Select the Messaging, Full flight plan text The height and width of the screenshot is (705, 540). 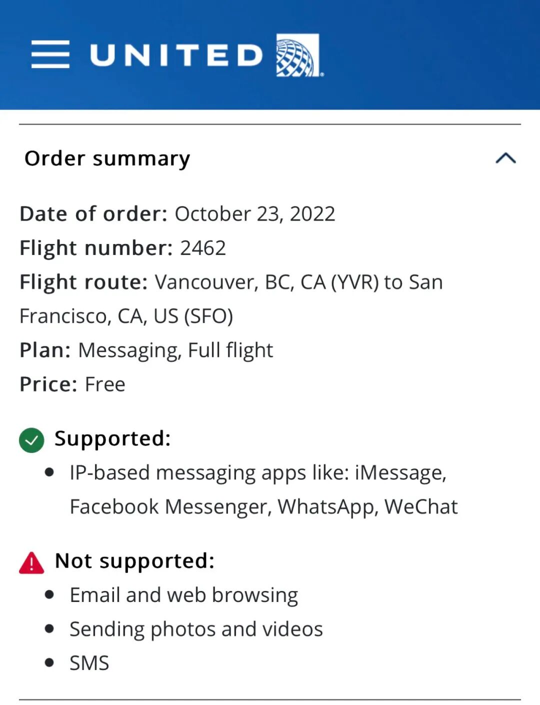point(175,350)
